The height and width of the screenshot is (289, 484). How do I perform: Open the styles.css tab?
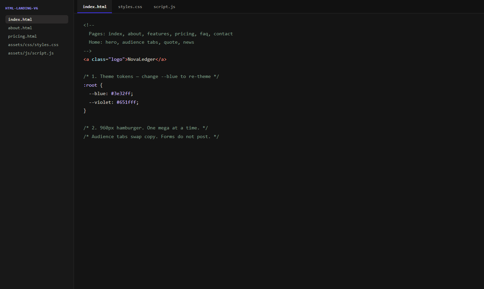click(130, 7)
